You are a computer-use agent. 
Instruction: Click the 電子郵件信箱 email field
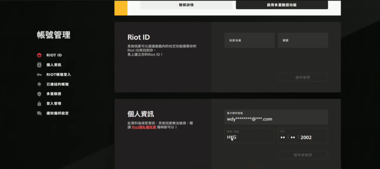point(276,117)
